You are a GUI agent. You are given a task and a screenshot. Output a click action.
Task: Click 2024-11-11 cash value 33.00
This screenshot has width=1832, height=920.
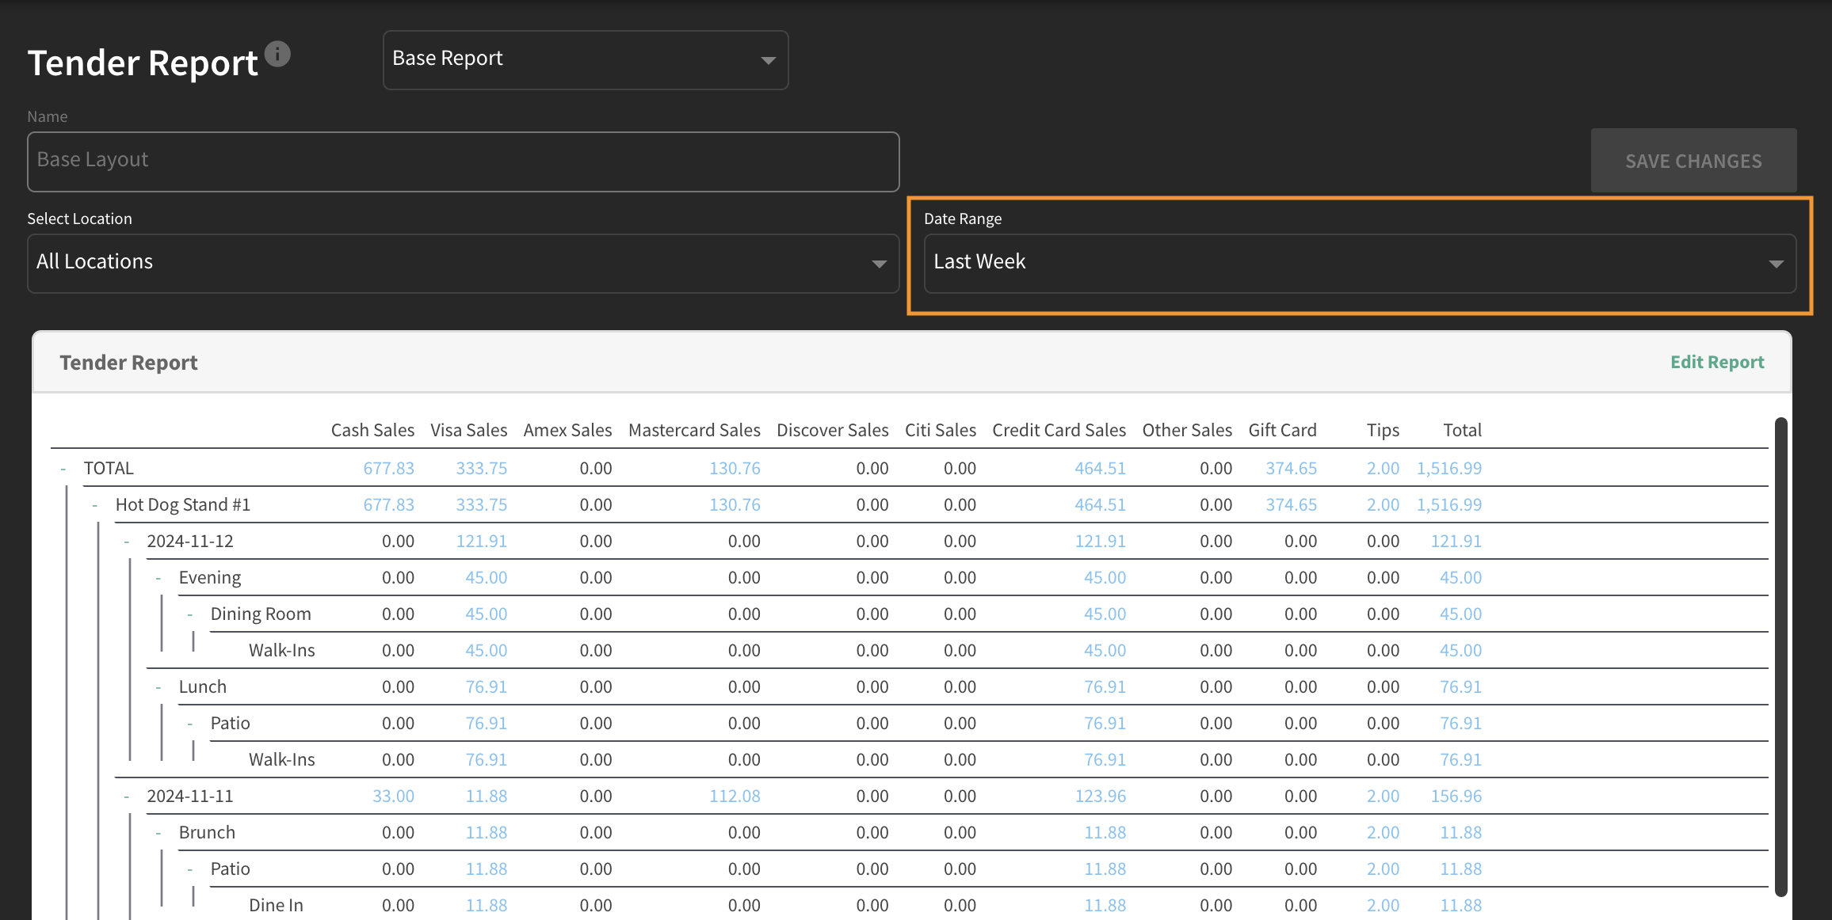pyautogui.click(x=393, y=796)
